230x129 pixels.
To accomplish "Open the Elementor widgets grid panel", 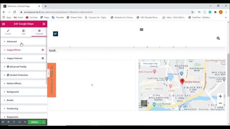I will coord(44,24).
